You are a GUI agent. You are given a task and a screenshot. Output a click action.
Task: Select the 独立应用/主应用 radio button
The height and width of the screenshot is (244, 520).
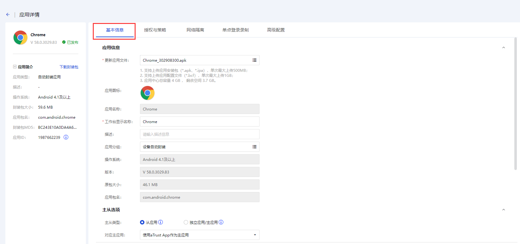pyautogui.click(x=186, y=222)
